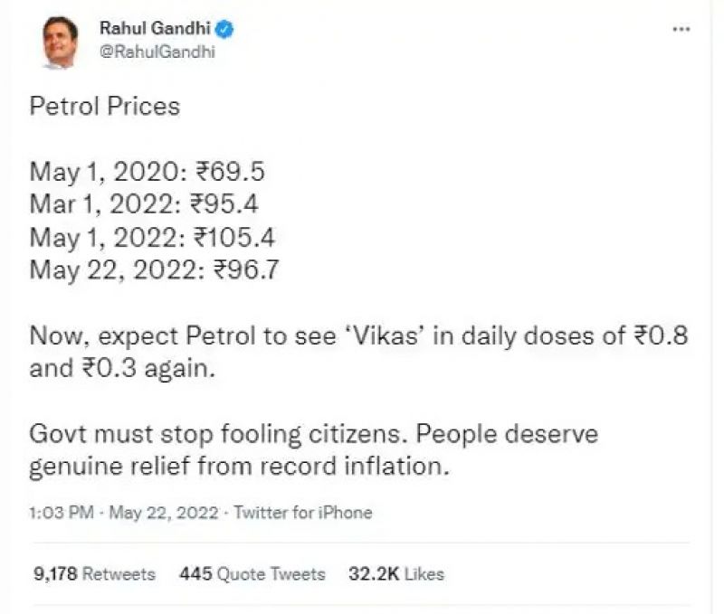Screen dimensions: 724x614
Task: Open the three-dot more options menu
Action: [681, 29]
